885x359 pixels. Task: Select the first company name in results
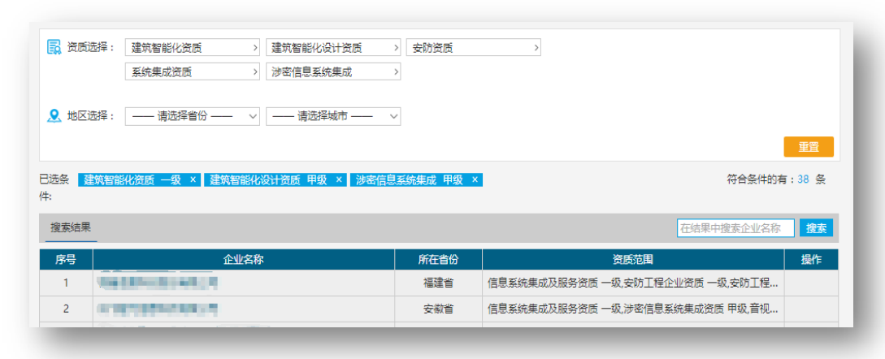pyautogui.click(x=158, y=283)
